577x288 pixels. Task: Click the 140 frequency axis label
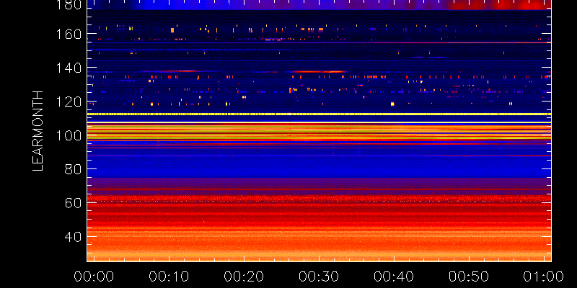point(69,68)
